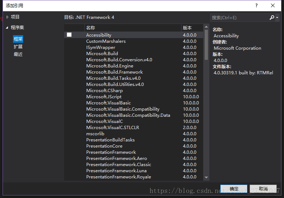Image resolution: width=284 pixels, height=198 pixels.
Task: Select the ISymWrapper row
Action: pos(134,47)
